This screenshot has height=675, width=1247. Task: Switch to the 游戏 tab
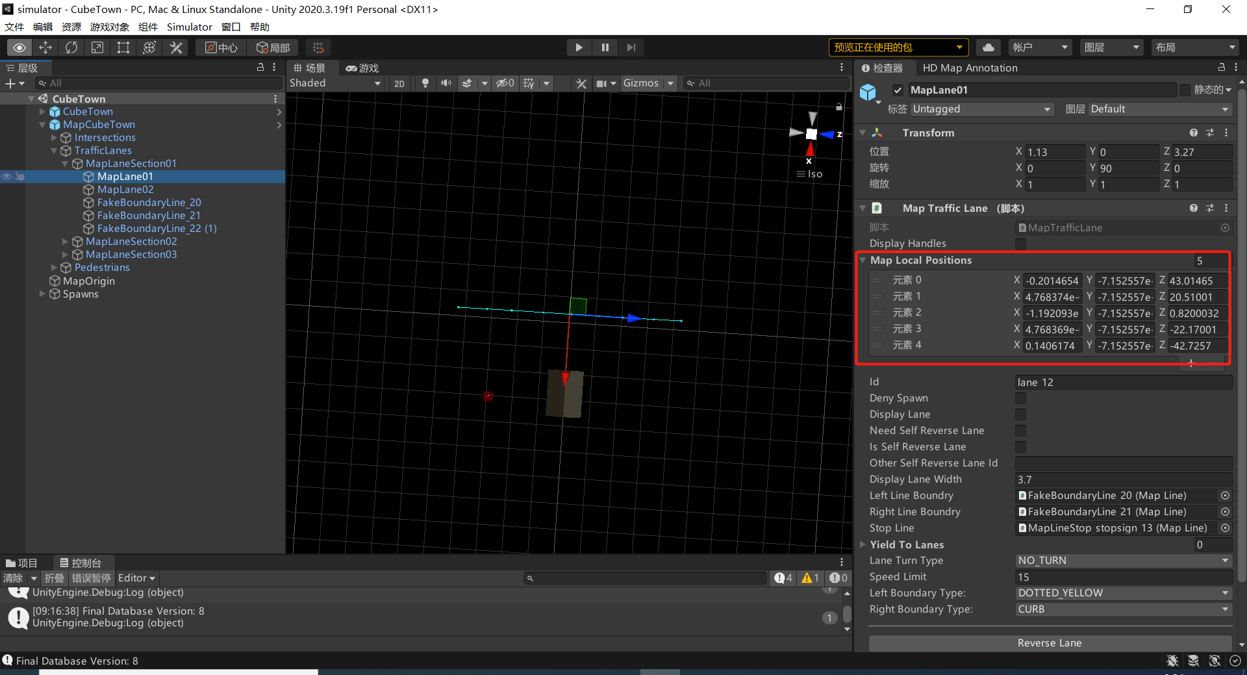click(x=362, y=68)
